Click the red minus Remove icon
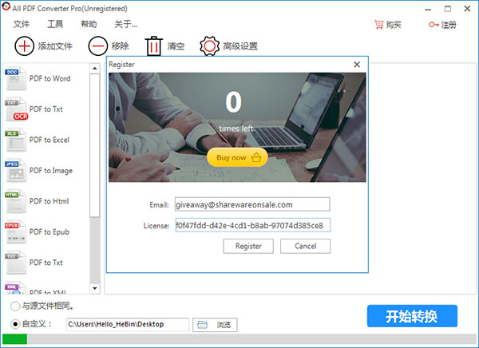 click(x=98, y=46)
